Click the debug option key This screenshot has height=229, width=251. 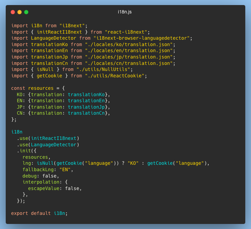click(x=30, y=176)
